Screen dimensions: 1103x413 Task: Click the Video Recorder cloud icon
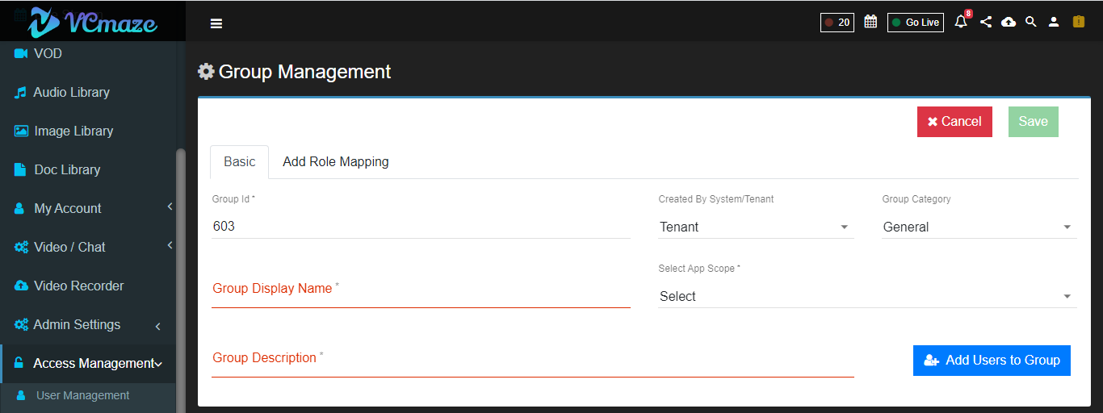click(21, 286)
